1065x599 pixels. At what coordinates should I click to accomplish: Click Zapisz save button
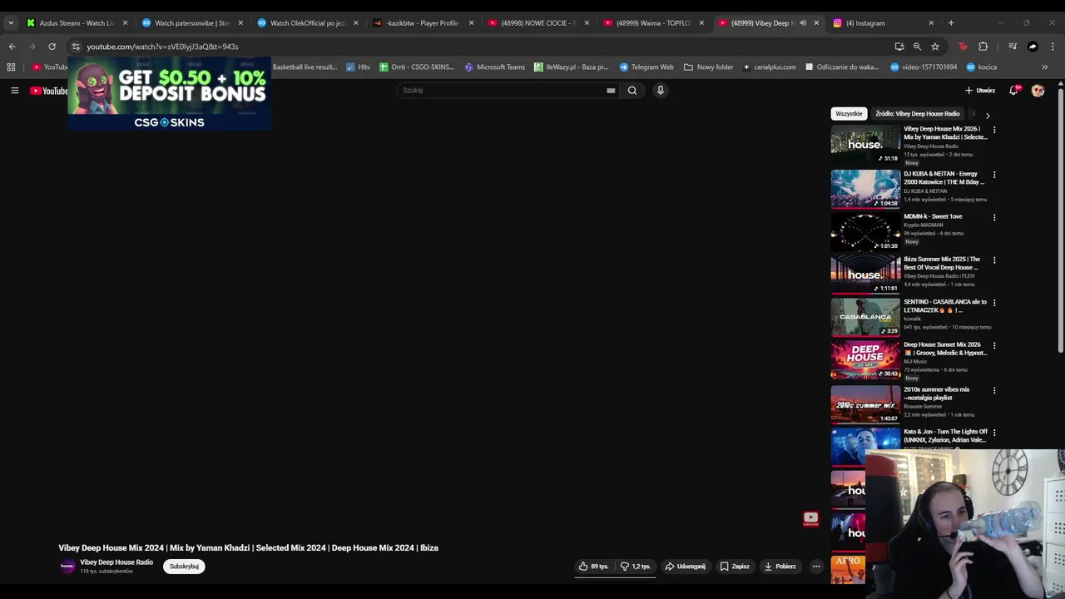click(x=735, y=567)
